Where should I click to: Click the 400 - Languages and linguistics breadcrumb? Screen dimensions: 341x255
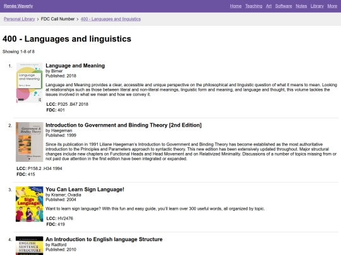(111, 19)
